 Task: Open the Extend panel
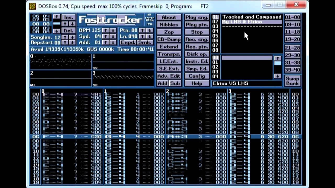pos(169,47)
